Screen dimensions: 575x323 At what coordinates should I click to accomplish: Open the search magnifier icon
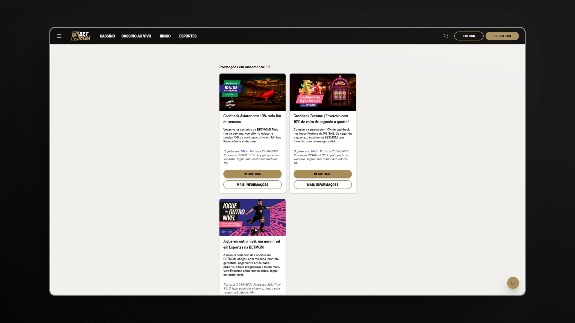click(446, 36)
